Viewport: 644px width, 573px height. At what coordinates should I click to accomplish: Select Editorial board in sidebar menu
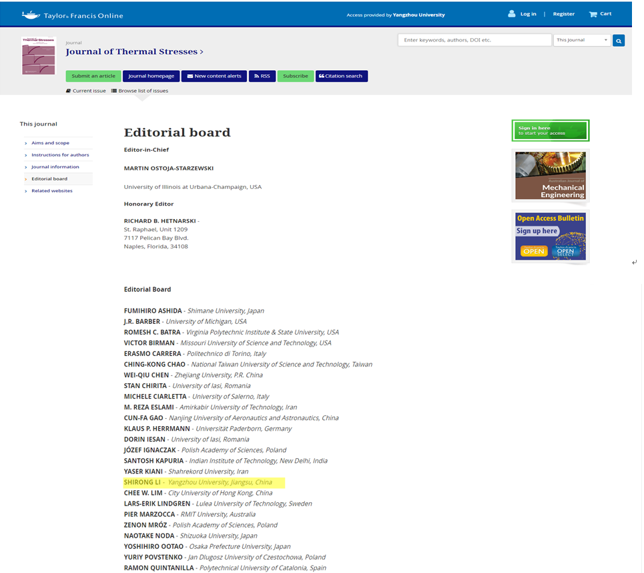click(49, 179)
